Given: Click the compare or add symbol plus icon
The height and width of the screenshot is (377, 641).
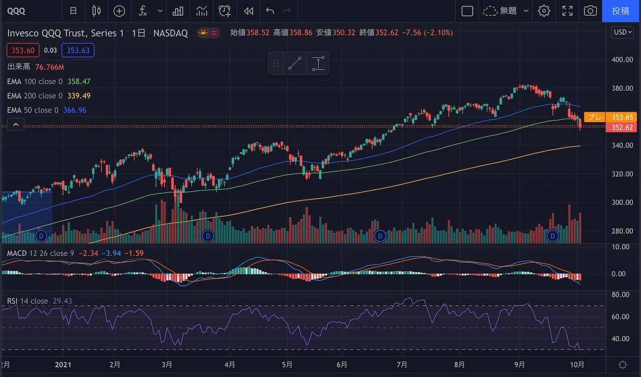Looking at the screenshot, I should (x=119, y=11).
